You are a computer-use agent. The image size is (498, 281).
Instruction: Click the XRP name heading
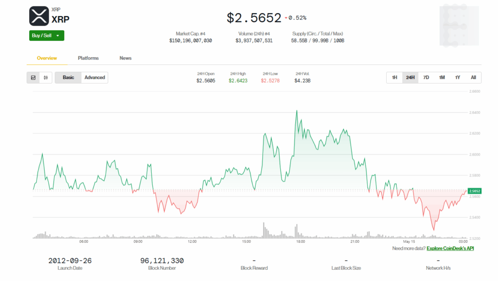60,19
